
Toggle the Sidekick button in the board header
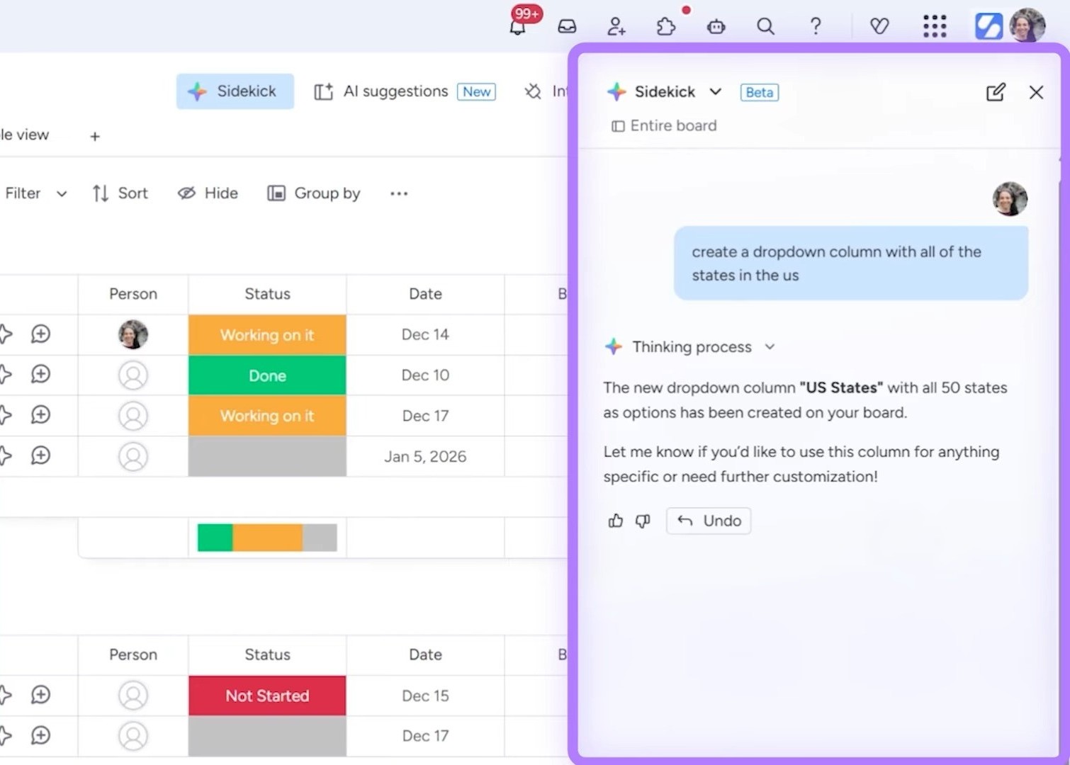235,91
